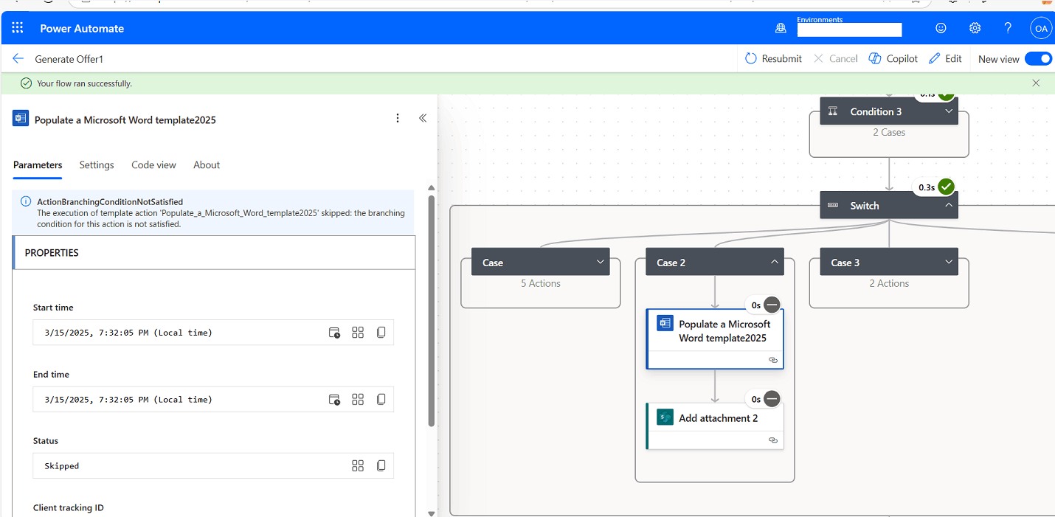Screen dimensions: 1055x517
Task: Click Edit to modify the flow
Action: tap(945, 58)
